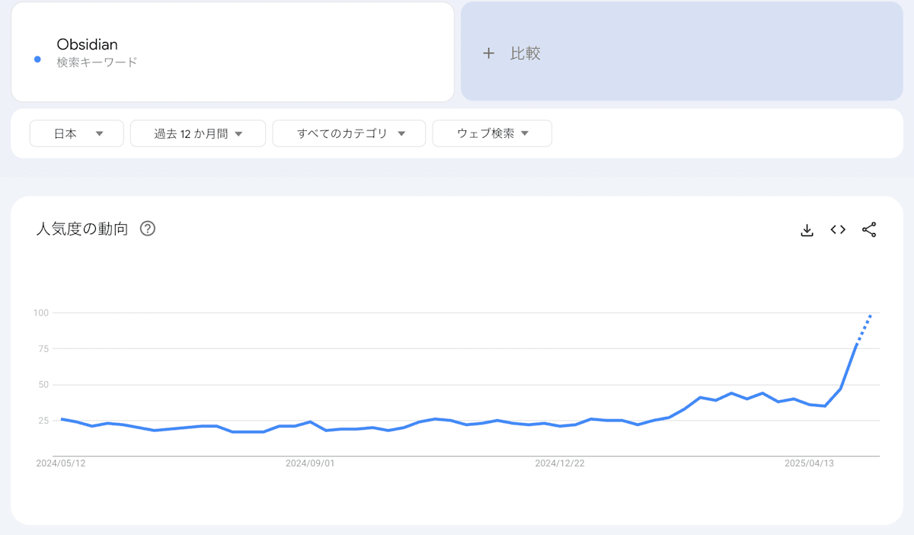Click the plus icon in the 比較 box

coord(489,53)
